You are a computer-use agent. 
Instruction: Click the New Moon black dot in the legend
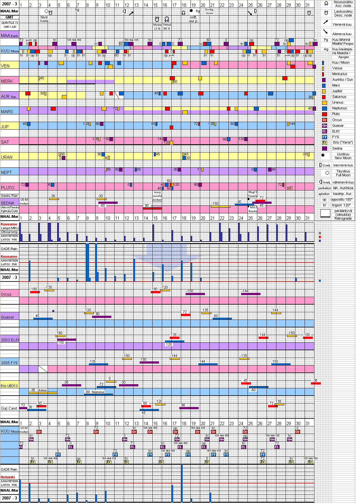point(323,155)
